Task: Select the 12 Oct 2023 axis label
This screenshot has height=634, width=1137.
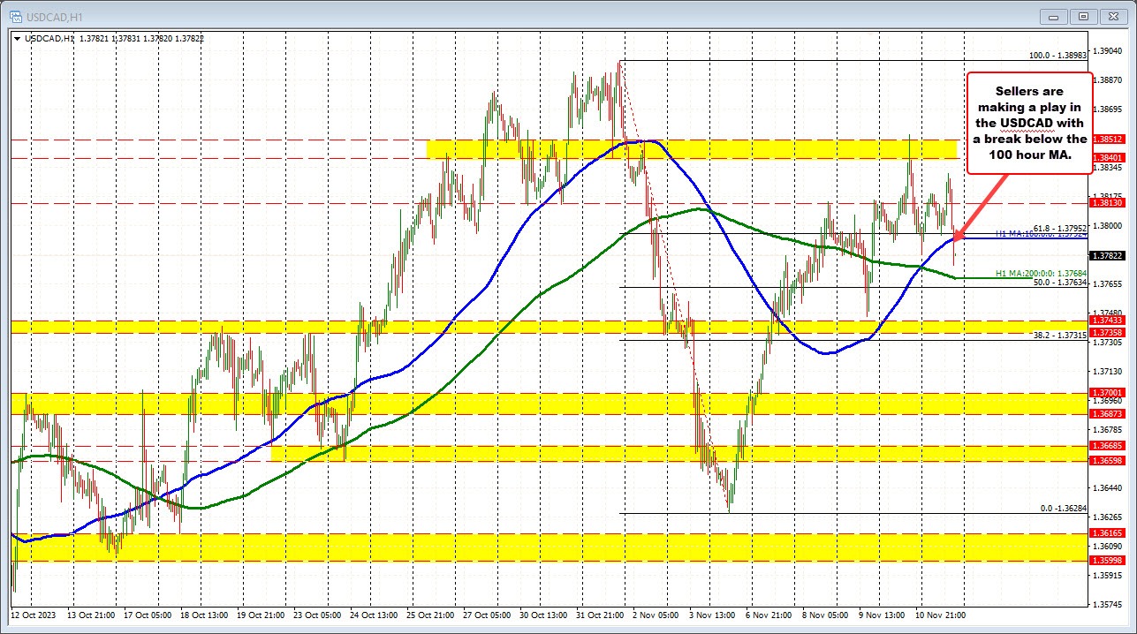Action: [x=33, y=615]
